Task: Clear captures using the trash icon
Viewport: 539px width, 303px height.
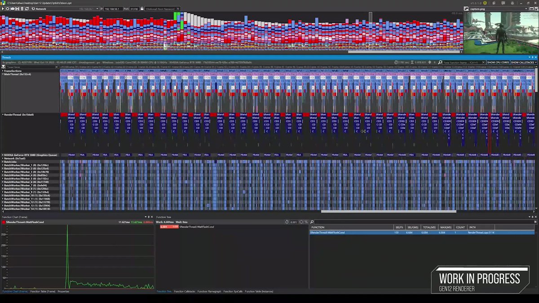Action: click(22, 9)
